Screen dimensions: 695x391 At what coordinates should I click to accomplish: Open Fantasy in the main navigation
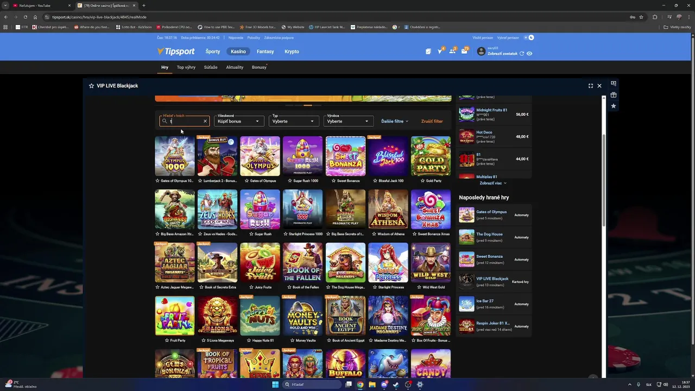pyautogui.click(x=265, y=52)
